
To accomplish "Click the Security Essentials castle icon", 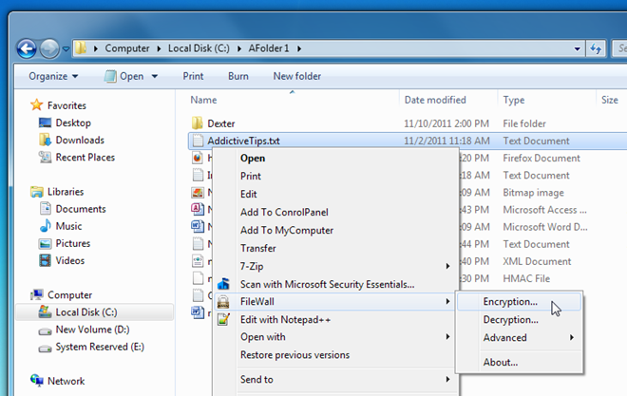I will coord(223,284).
